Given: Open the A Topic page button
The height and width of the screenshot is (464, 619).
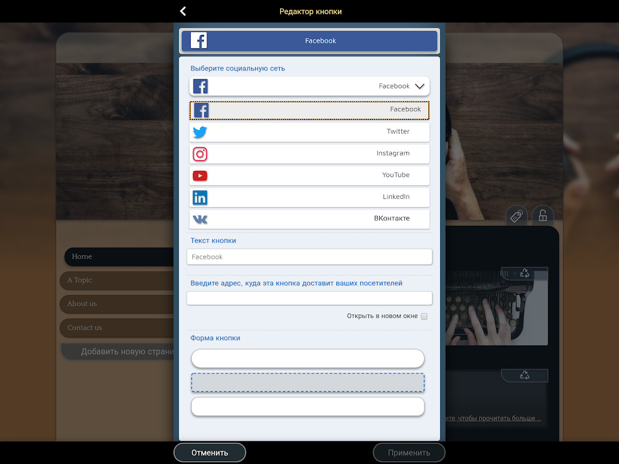Looking at the screenshot, I should [x=117, y=280].
